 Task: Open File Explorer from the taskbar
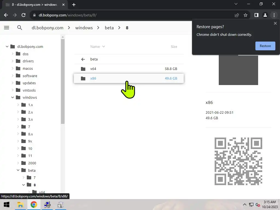20,205
